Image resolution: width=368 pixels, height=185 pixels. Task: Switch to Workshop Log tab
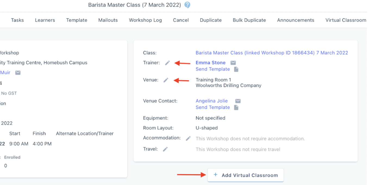[145, 20]
